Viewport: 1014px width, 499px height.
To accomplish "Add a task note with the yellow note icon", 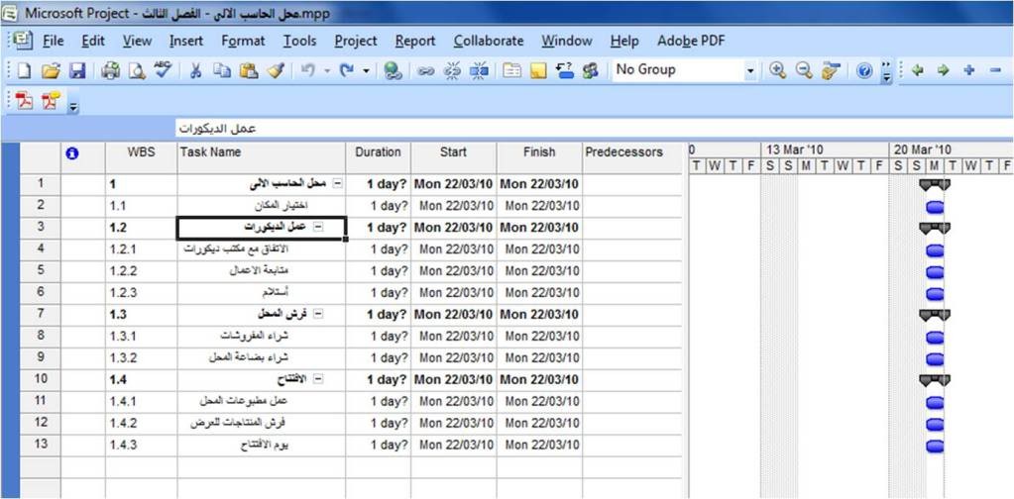I will (538, 70).
